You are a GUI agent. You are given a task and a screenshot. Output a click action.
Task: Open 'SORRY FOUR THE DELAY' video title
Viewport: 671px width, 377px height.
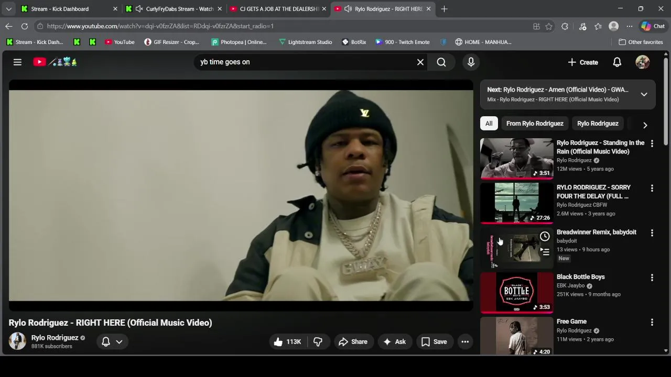(593, 192)
